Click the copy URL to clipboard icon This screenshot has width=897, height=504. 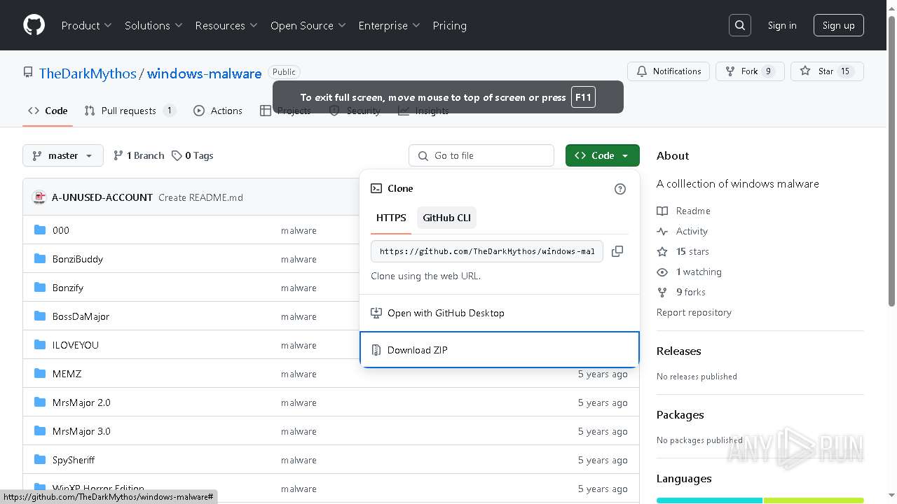(x=617, y=251)
